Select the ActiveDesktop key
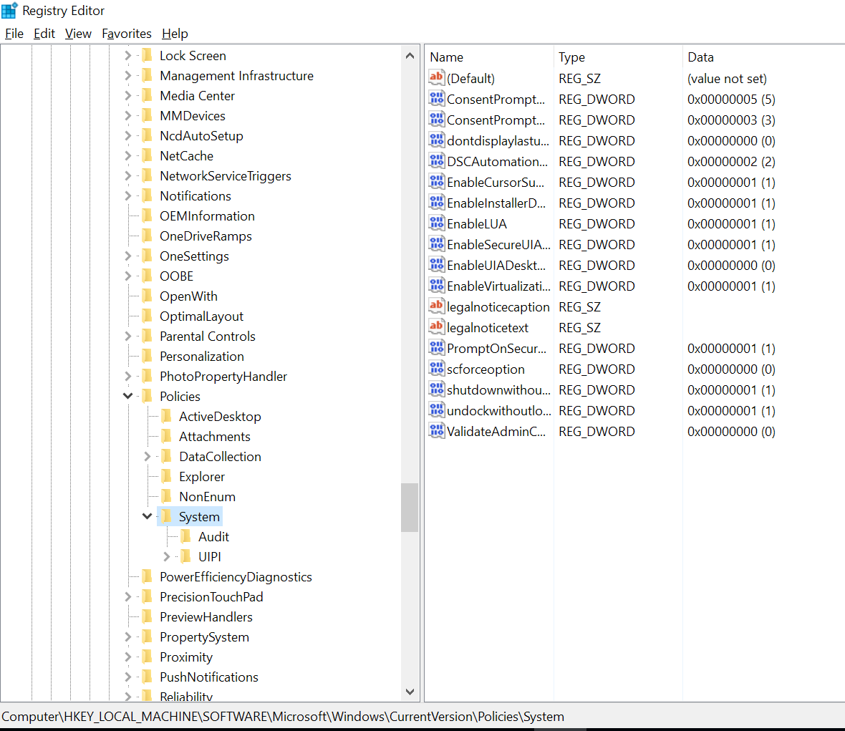This screenshot has height=731, width=845. pyautogui.click(x=220, y=417)
